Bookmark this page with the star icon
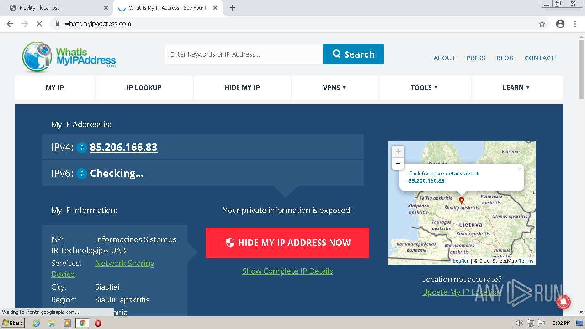This screenshot has height=329, width=585. click(542, 24)
